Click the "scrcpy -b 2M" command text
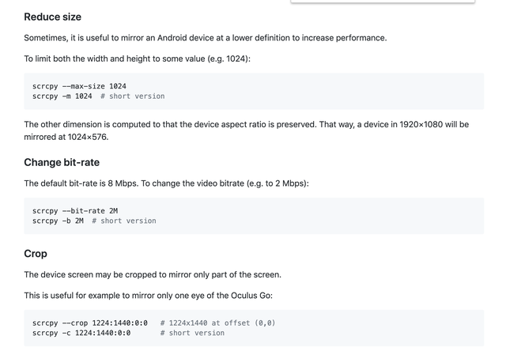506x351 pixels. tap(58, 221)
